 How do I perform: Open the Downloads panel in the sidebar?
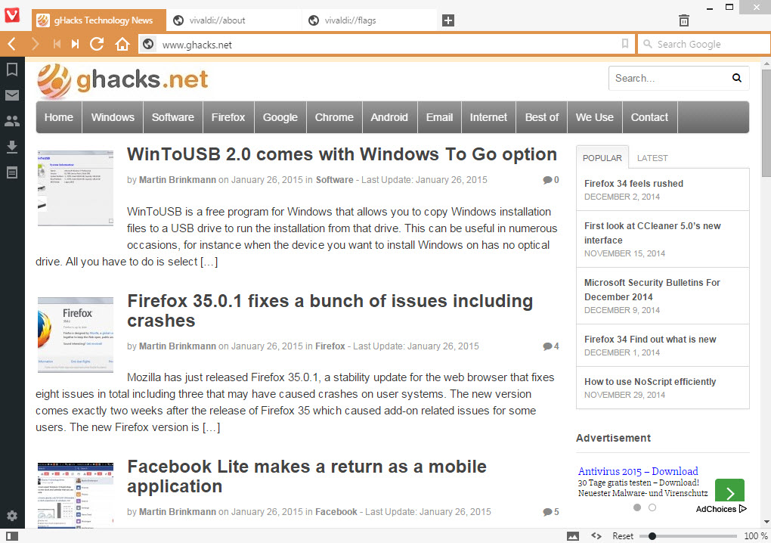[x=12, y=147]
